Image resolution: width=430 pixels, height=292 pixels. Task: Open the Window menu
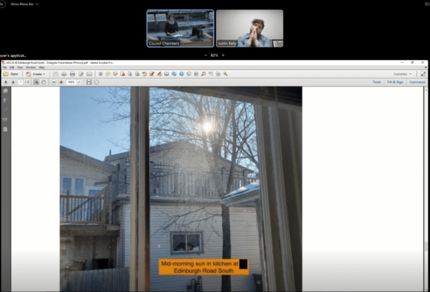tap(30, 67)
